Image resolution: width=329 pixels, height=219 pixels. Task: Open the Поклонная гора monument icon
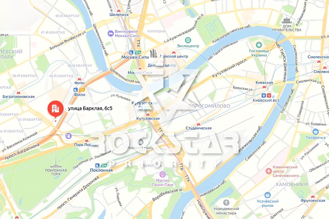click(56, 163)
